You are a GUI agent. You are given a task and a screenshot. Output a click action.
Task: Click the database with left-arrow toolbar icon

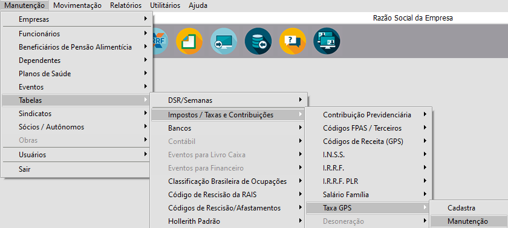point(258,41)
